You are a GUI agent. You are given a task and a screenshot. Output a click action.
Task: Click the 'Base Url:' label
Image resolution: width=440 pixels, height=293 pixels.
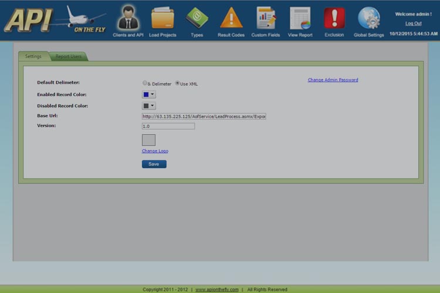tap(48, 115)
